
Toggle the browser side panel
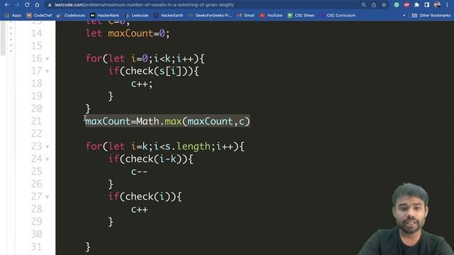click(x=427, y=5)
